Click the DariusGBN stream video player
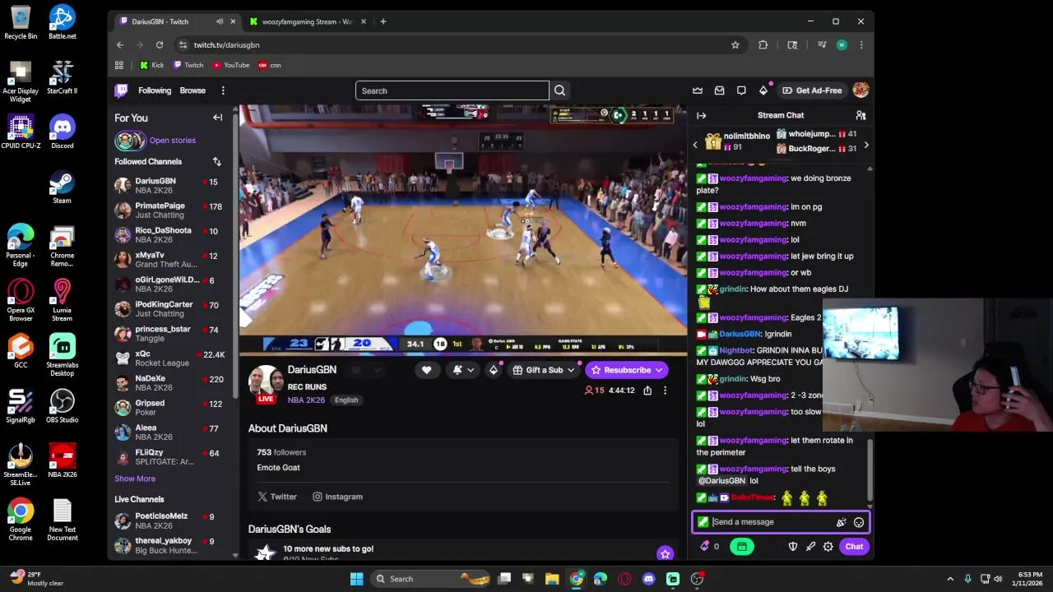1053x592 pixels. (463, 230)
